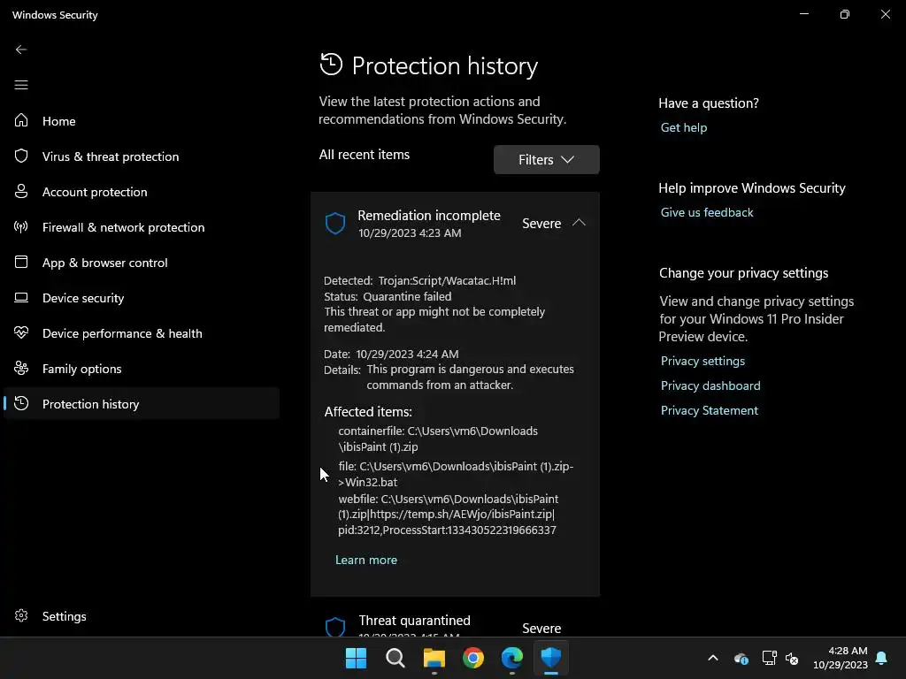Click the Device security laptop icon

[x=21, y=297]
